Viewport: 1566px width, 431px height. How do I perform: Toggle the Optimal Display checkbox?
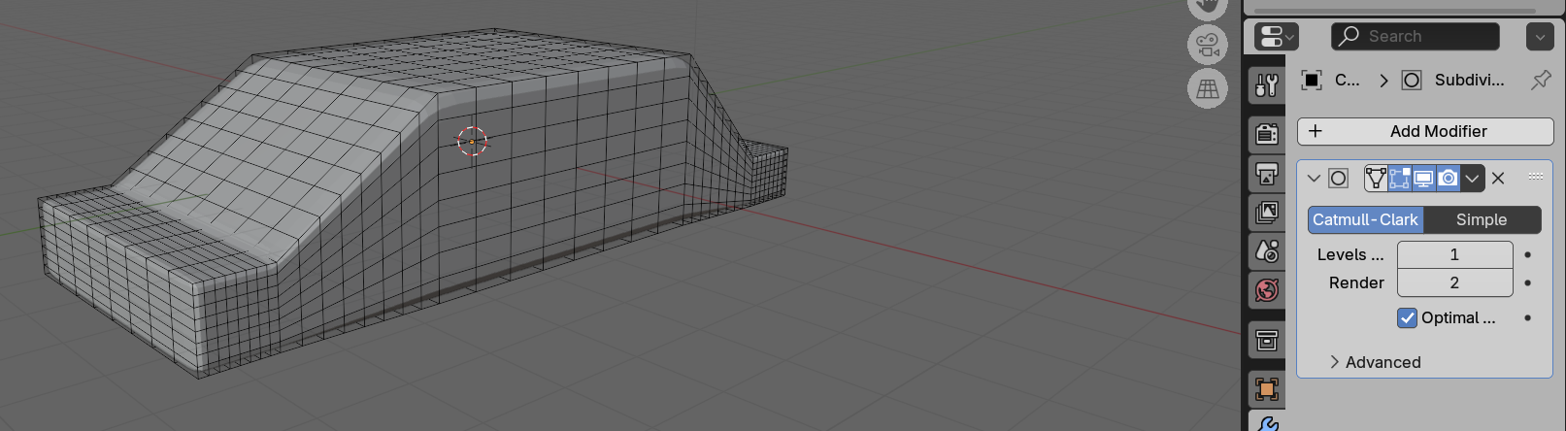pos(1408,317)
